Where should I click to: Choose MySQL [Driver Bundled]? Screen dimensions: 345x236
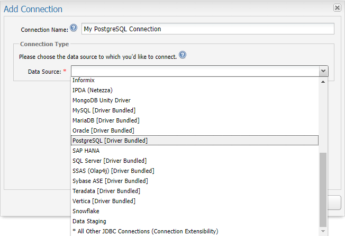click(x=195, y=110)
